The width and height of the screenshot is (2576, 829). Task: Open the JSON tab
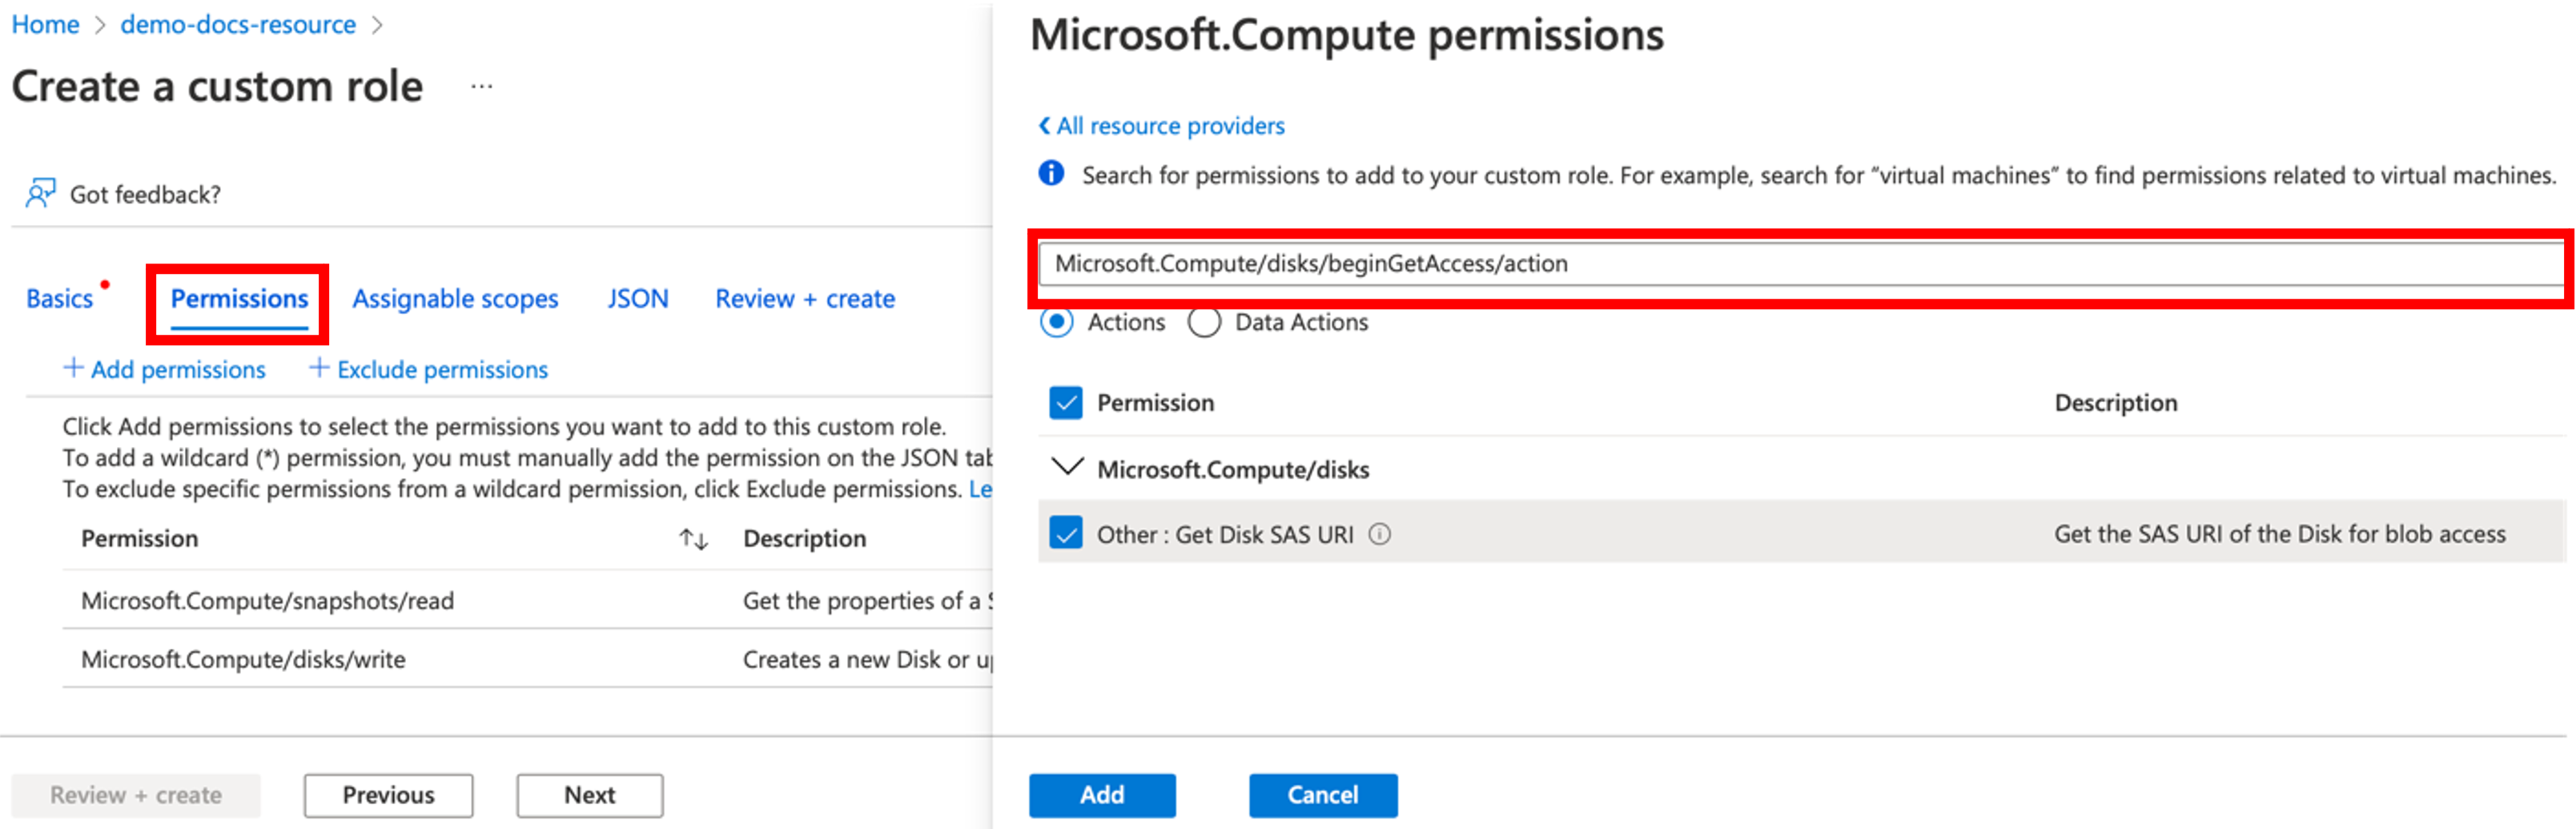(637, 298)
